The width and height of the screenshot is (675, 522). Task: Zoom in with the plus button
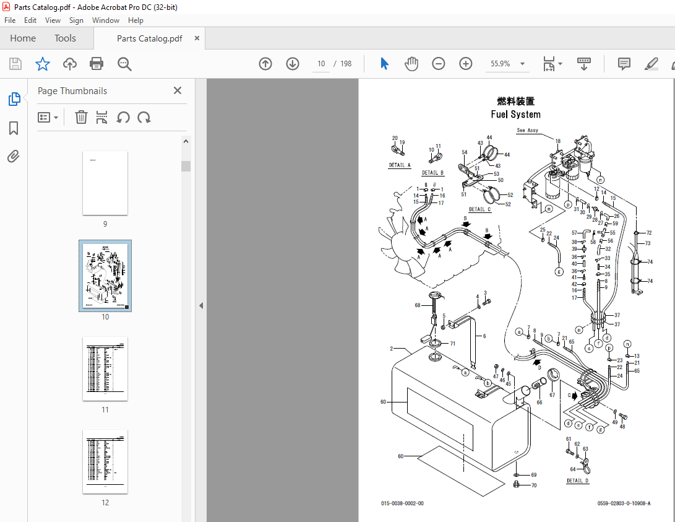coord(466,64)
